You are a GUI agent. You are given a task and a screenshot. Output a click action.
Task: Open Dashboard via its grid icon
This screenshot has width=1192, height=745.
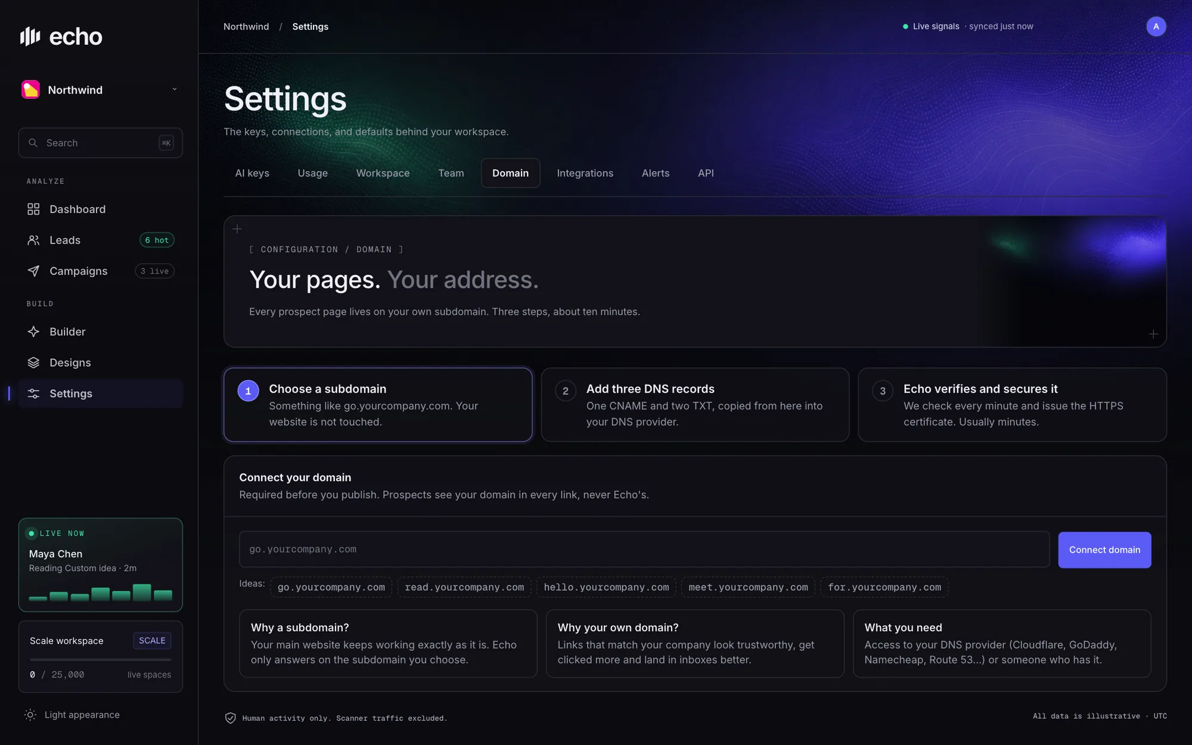[33, 209]
